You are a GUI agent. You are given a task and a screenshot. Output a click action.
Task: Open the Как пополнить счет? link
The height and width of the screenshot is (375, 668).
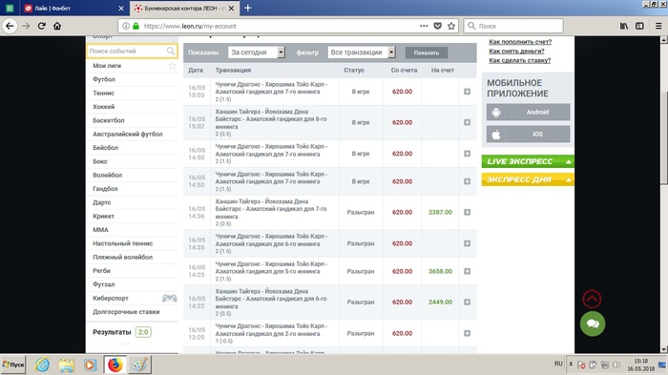click(520, 42)
